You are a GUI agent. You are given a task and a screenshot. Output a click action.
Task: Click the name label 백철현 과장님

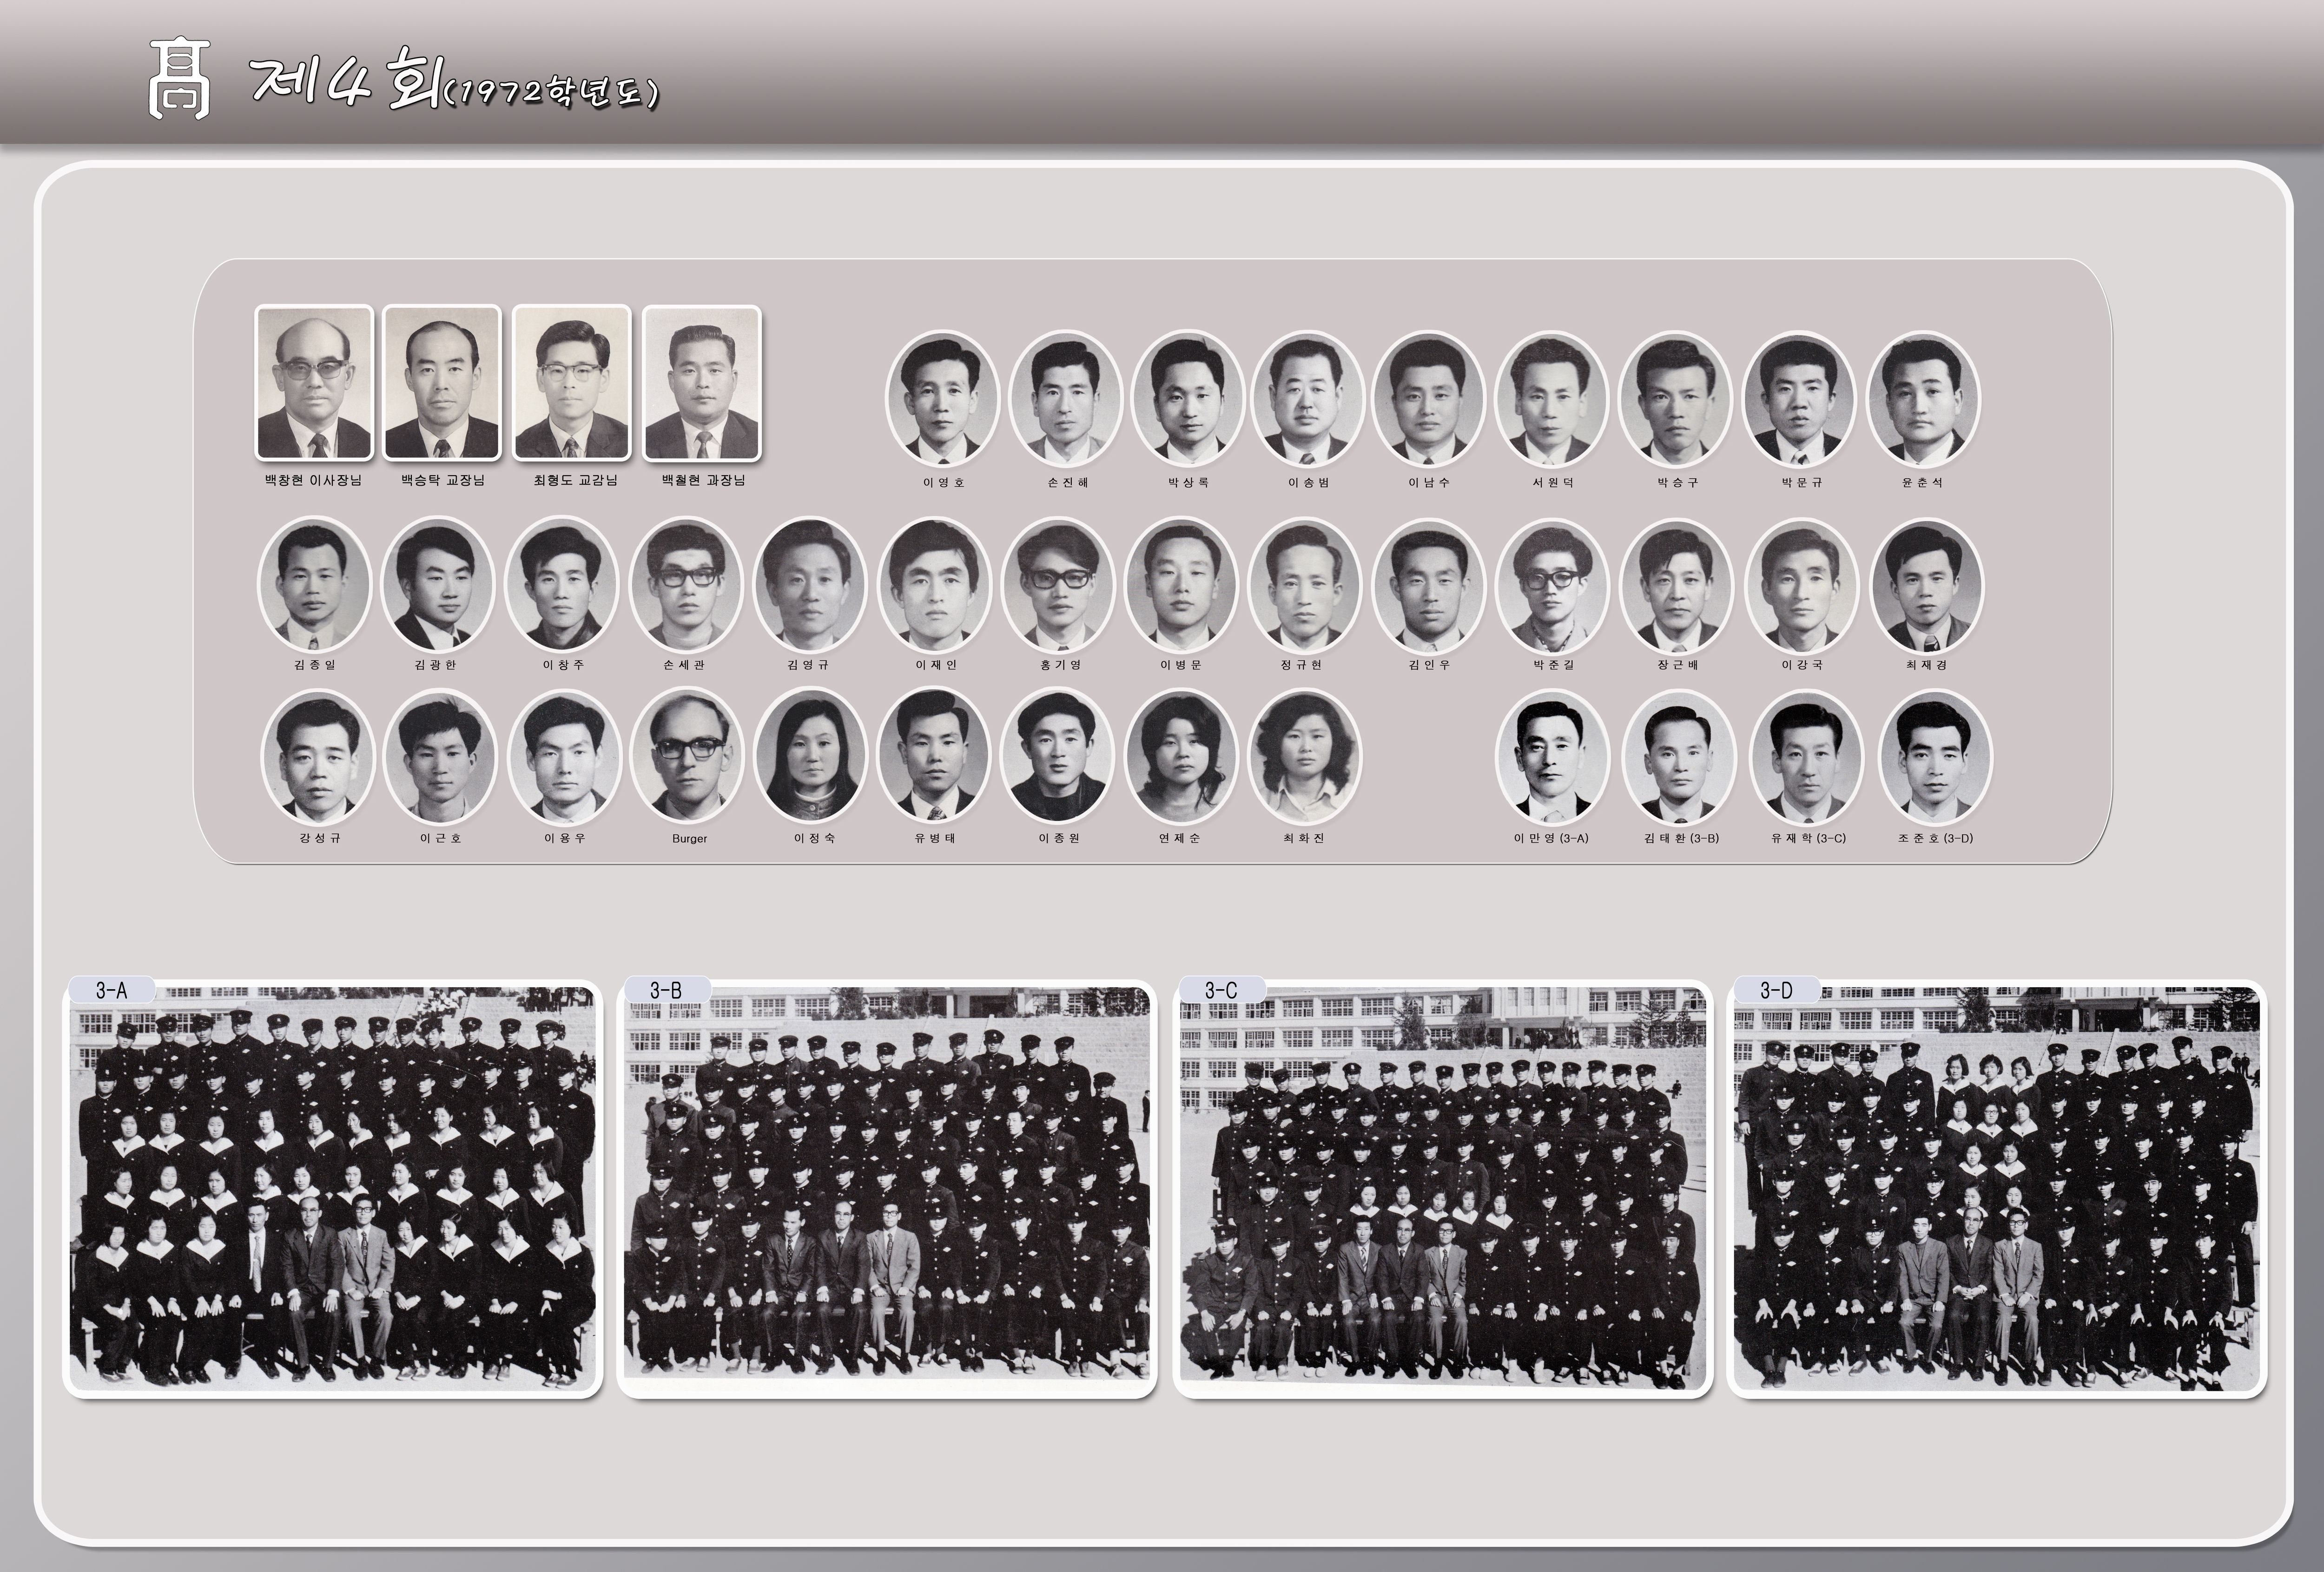703,480
